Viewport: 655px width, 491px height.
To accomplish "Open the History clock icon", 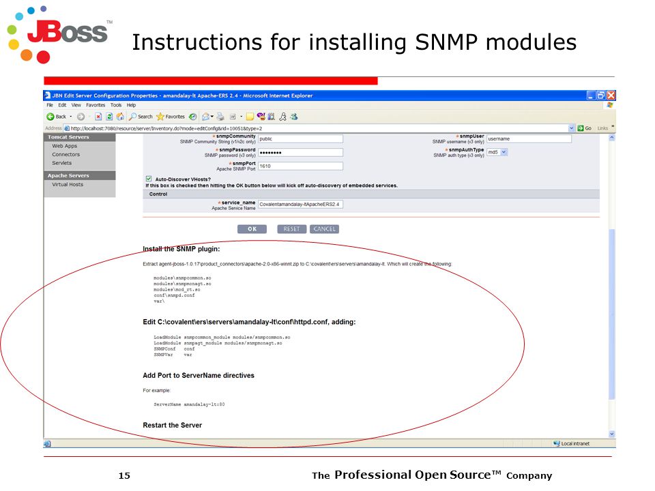I will [192, 117].
